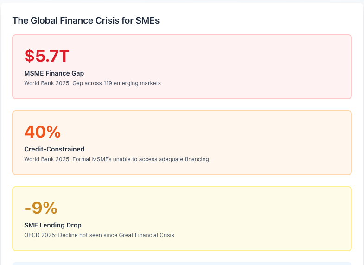Select the "Credit-Constrained" label
This screenshot has width=364, height=265.
click(x=54, y=149)
